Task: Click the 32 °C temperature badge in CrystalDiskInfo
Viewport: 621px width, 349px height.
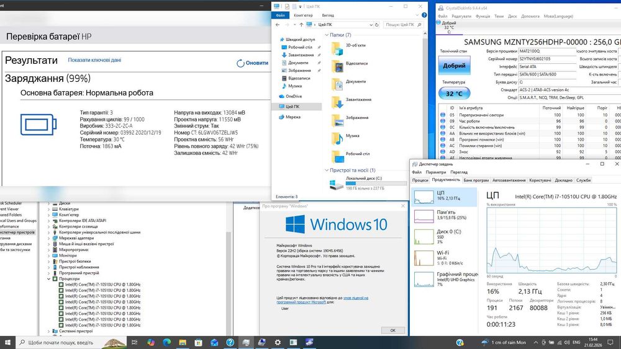Action: tap(454, 94)
